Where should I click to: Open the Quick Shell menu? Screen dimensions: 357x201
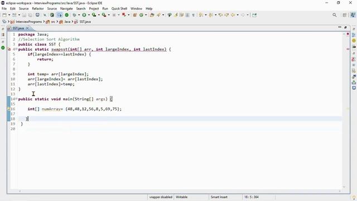coord(119,8)
